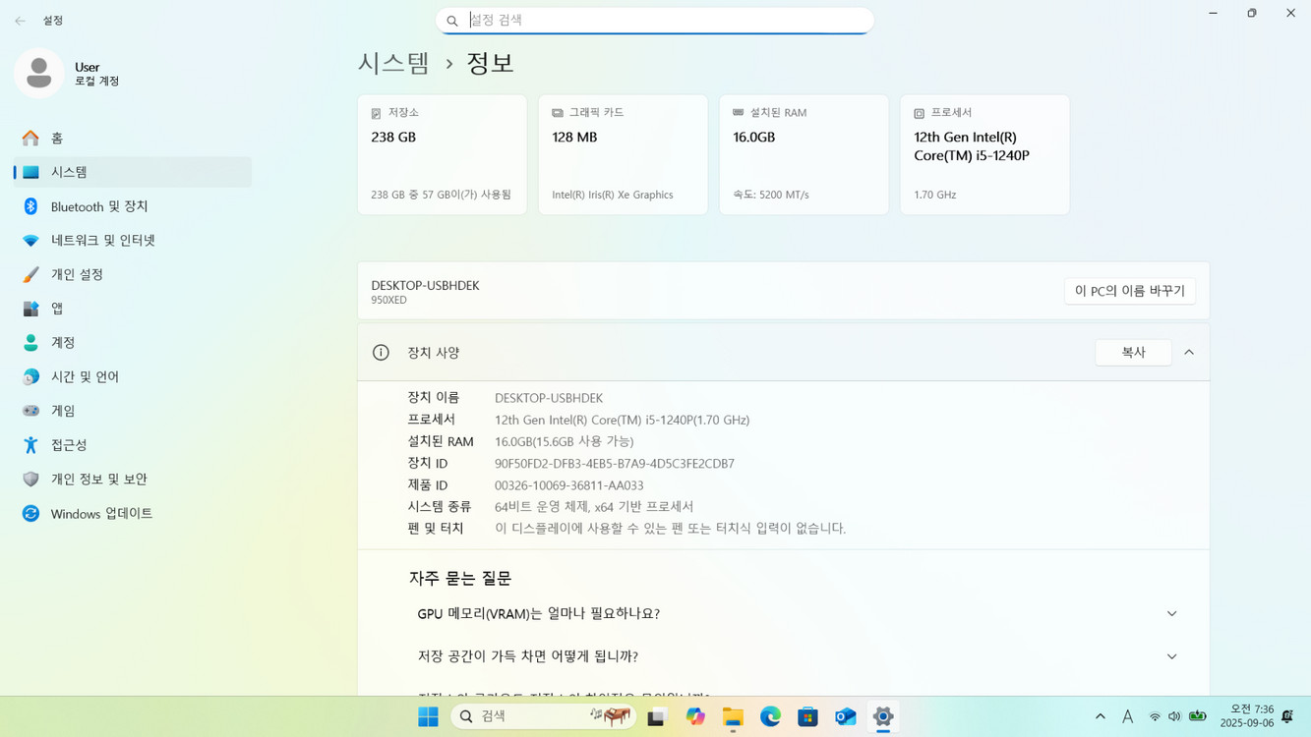
Task: Collapse the 장치 사양 section
Action: (1189, 352)
